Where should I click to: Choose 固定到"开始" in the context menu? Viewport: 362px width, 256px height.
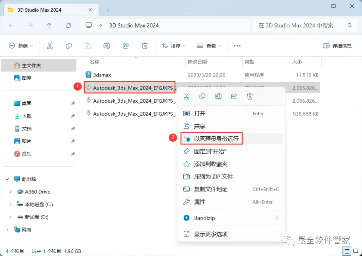tap(231, 151)
